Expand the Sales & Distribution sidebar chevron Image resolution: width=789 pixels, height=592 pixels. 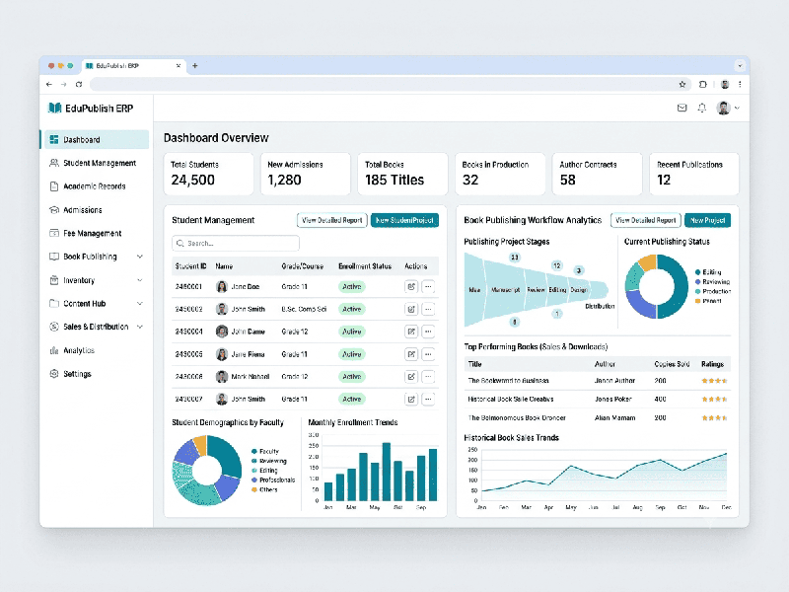(140, 327)
